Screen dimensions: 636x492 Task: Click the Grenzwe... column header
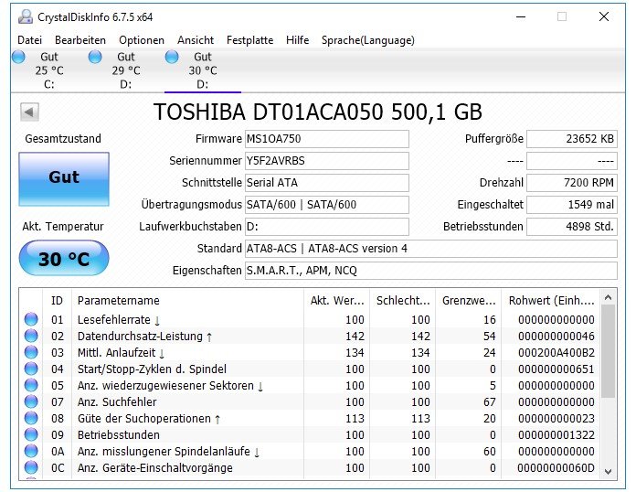coord(469,300)
